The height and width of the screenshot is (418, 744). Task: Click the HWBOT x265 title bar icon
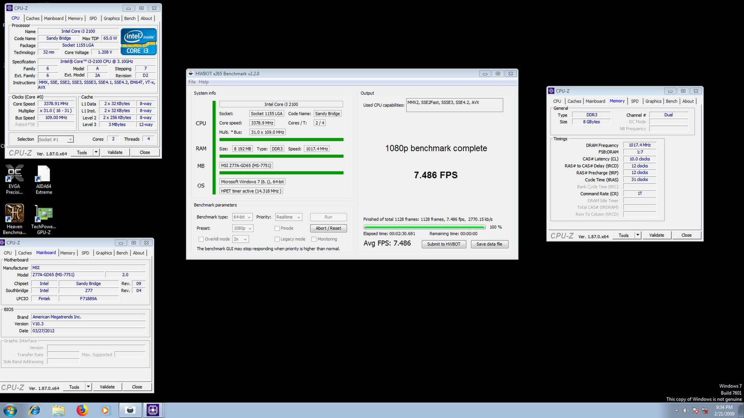coord(191,74)
